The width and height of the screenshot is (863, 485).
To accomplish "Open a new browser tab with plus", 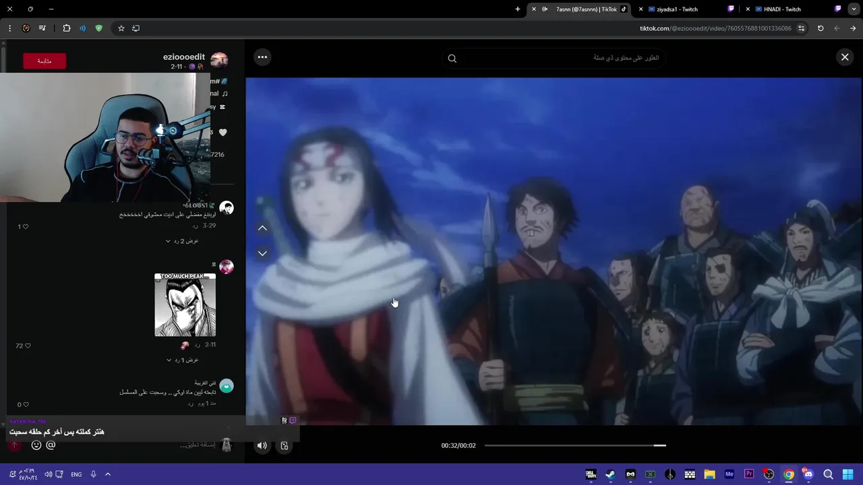I will point(518,9).
